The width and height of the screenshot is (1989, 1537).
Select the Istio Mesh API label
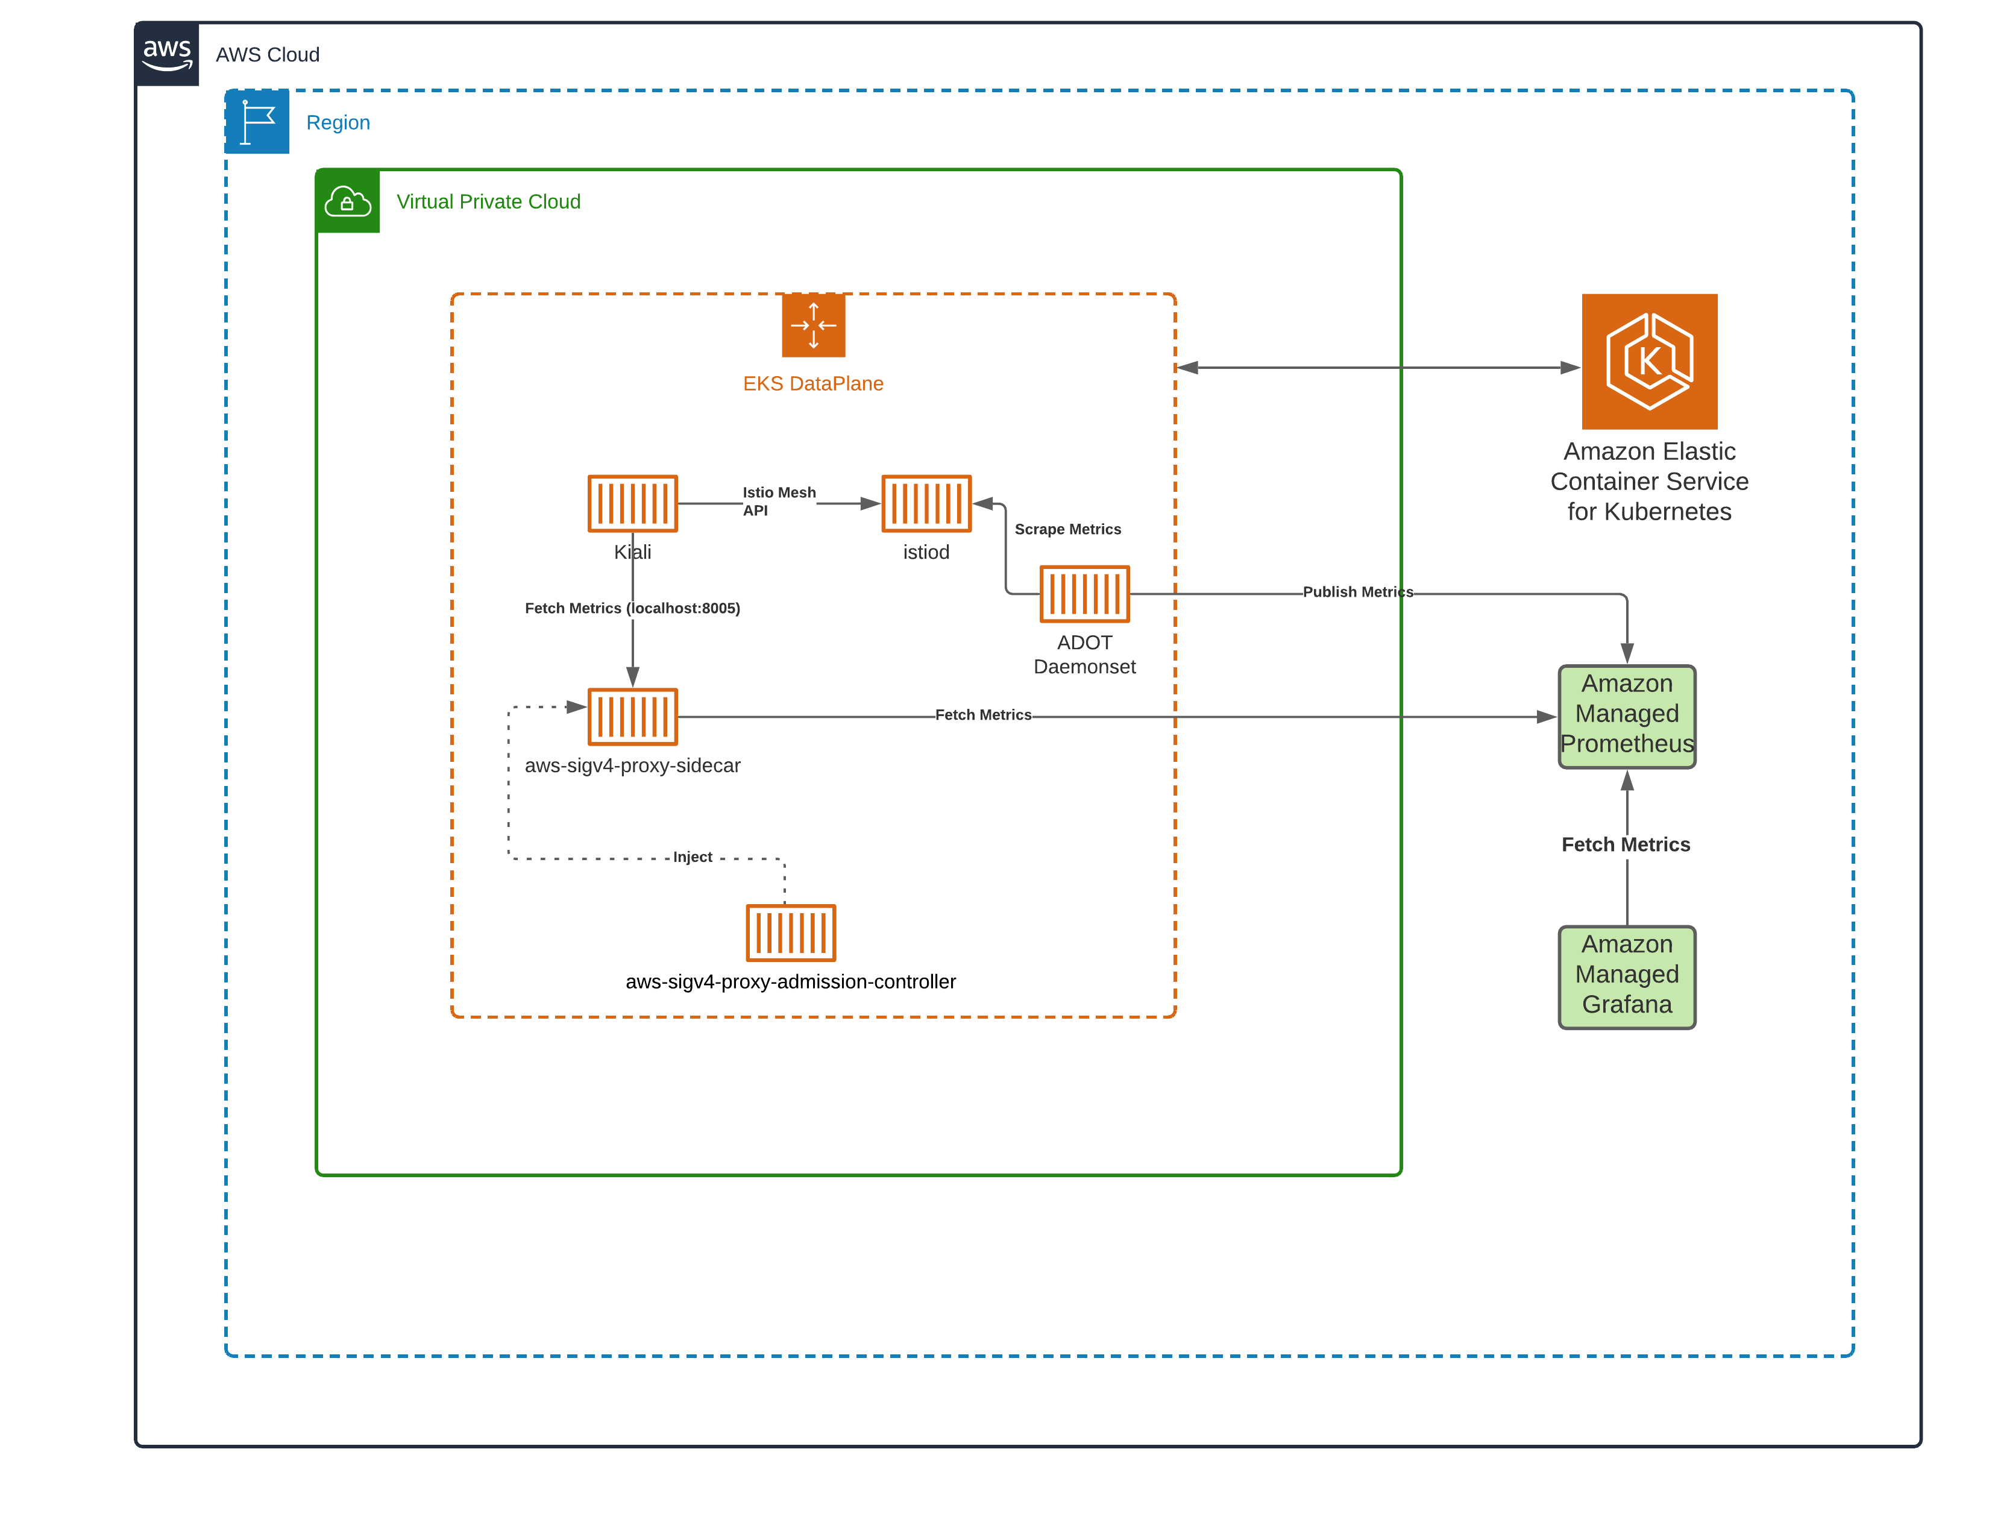pos(779,501)
